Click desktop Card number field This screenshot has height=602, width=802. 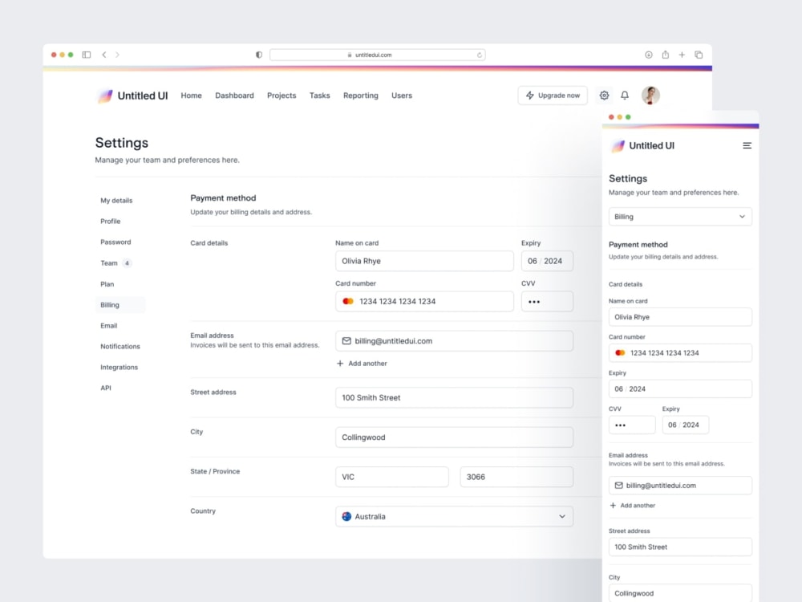424,302
